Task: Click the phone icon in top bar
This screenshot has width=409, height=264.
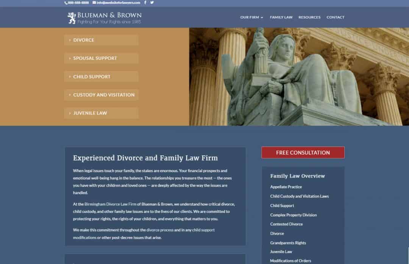Action: pos(66,3)
